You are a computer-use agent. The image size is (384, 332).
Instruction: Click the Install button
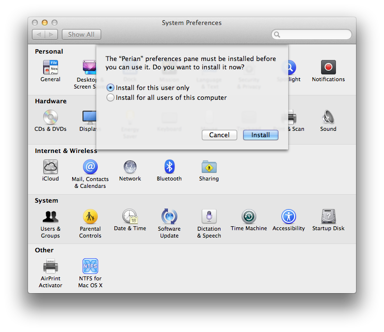260,135
